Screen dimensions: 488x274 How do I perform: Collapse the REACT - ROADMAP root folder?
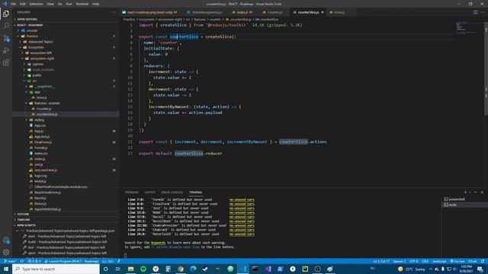30,25
